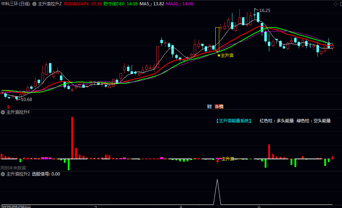Click the 主升浪拉升Z indicator name
The width and height of the screenshot is (342, 208).
click(x=50, y=4)
